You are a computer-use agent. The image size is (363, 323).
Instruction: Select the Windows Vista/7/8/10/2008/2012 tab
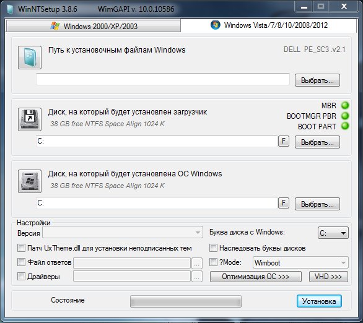[x=269, y=25]
